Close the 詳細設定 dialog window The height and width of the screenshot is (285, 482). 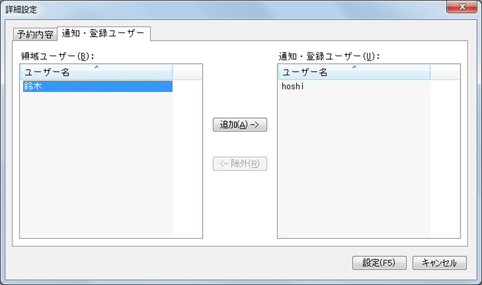click(x=462, y=7)
